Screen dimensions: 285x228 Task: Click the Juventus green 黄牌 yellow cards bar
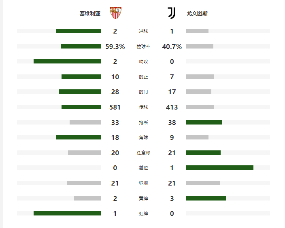click(x=206, y=198)
